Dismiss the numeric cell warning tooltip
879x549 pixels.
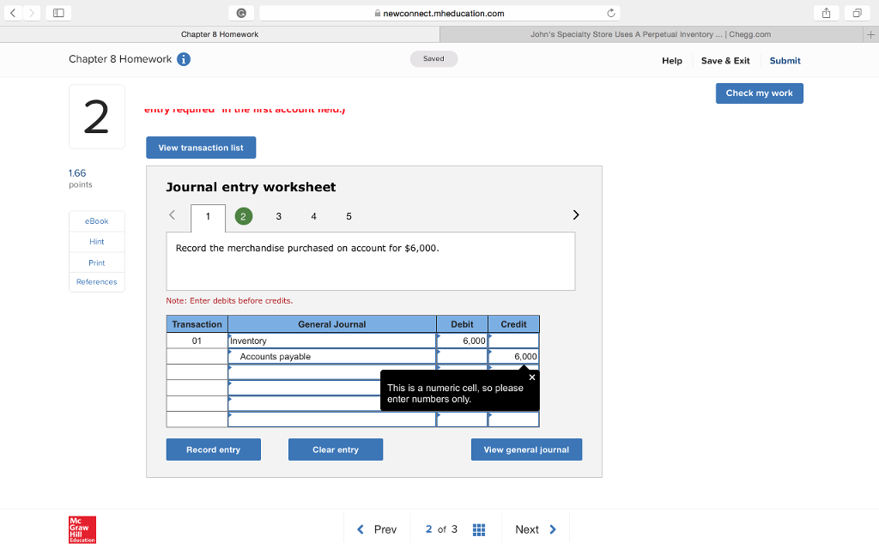[x=531, y=377]
